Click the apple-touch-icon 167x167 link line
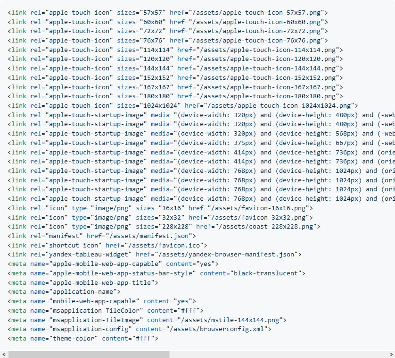 pos(175,87)
